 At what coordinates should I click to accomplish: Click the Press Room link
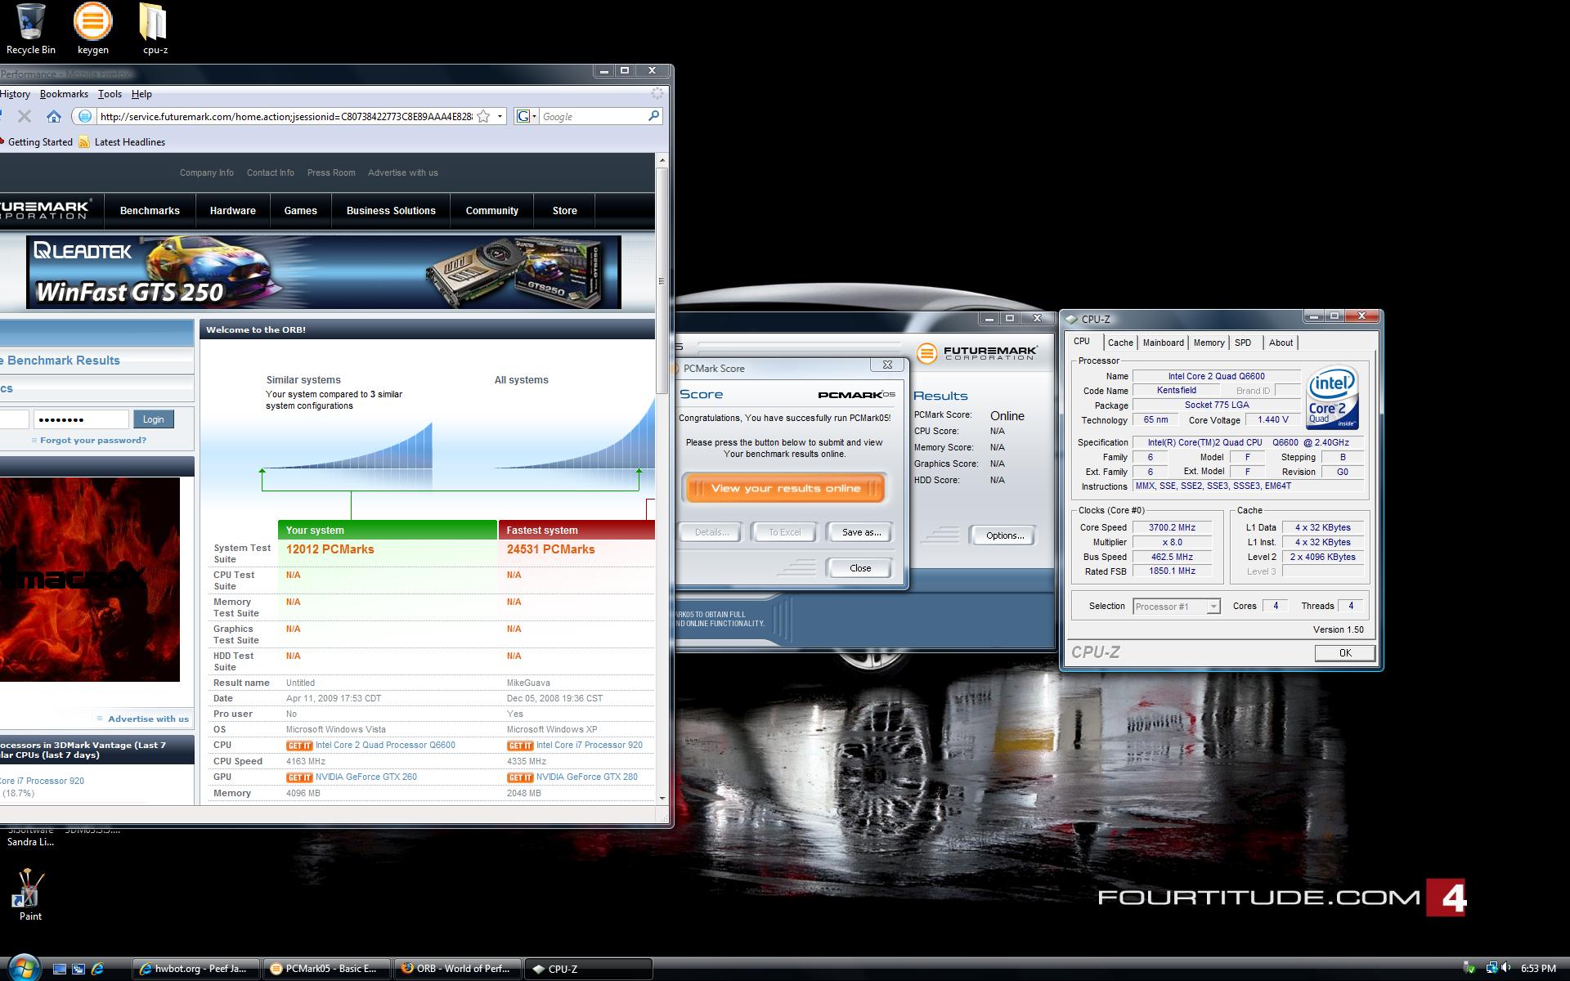331,173
